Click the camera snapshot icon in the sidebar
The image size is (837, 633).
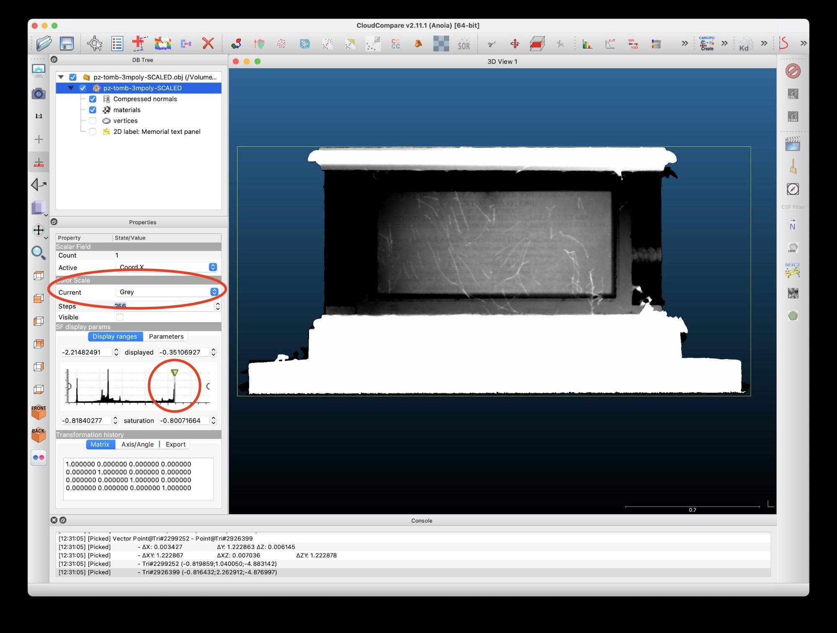(39, 93)
